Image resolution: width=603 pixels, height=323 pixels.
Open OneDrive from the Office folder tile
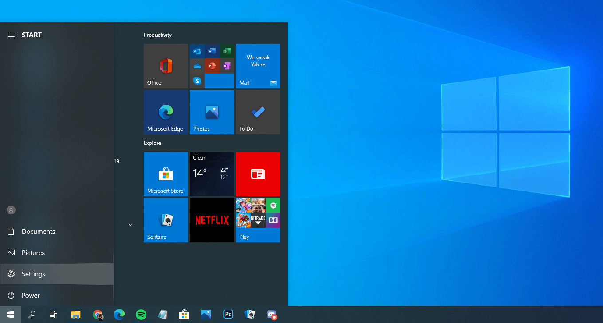pos(197,66)
